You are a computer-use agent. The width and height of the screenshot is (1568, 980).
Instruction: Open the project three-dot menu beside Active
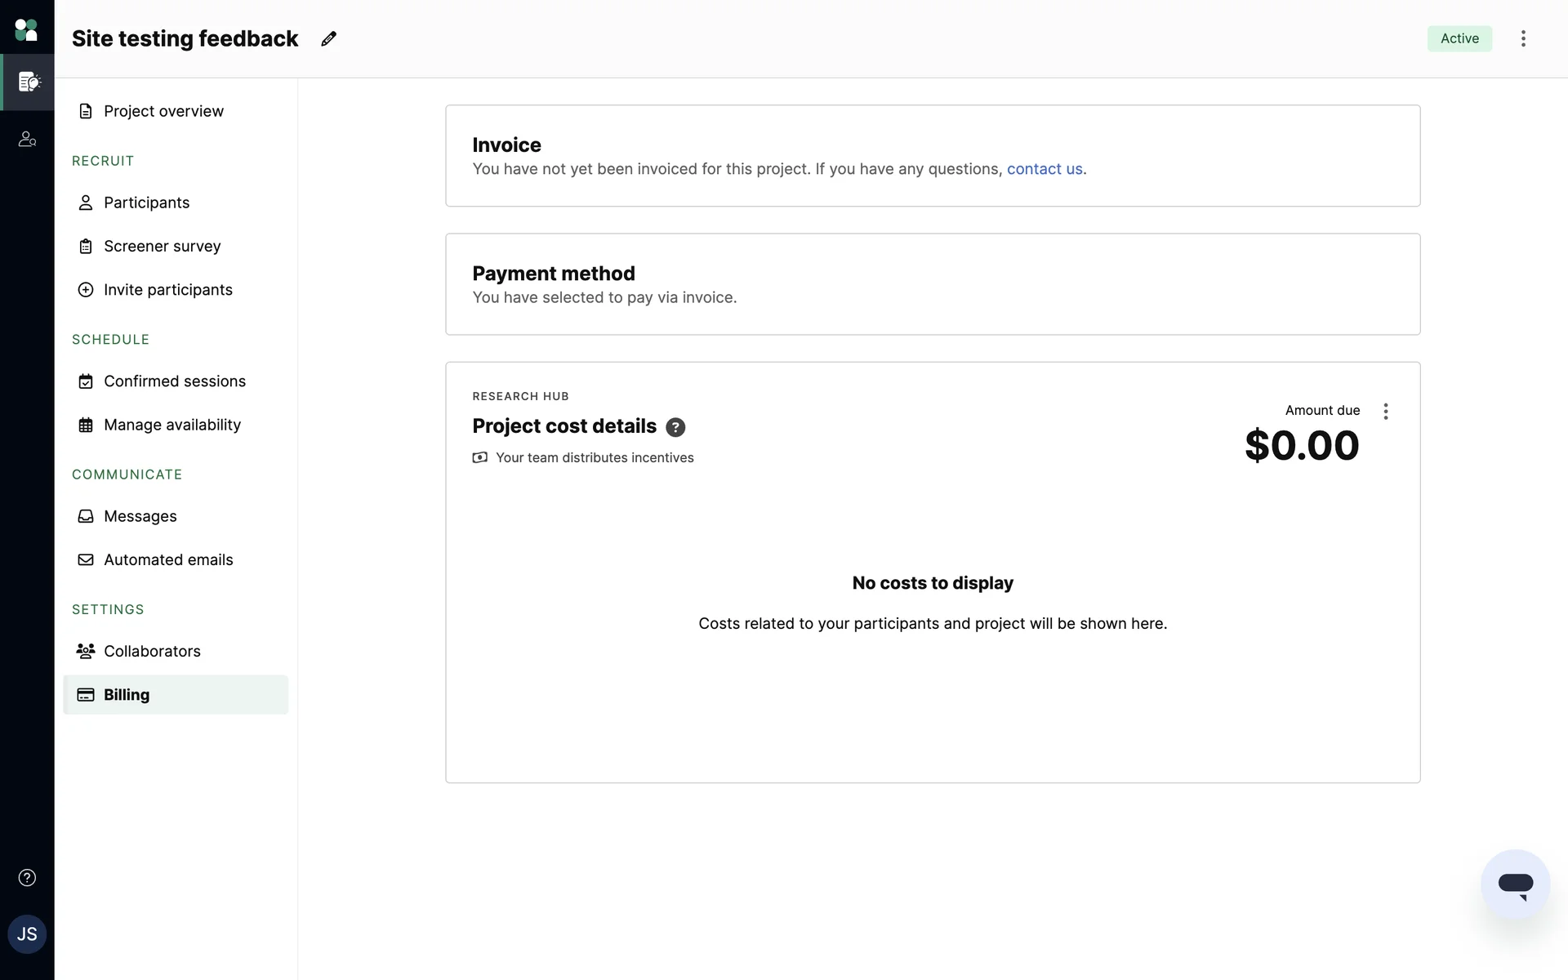(x=1523, y=38)
